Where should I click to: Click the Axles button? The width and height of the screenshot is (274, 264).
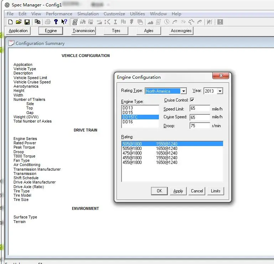coord(149,31)
